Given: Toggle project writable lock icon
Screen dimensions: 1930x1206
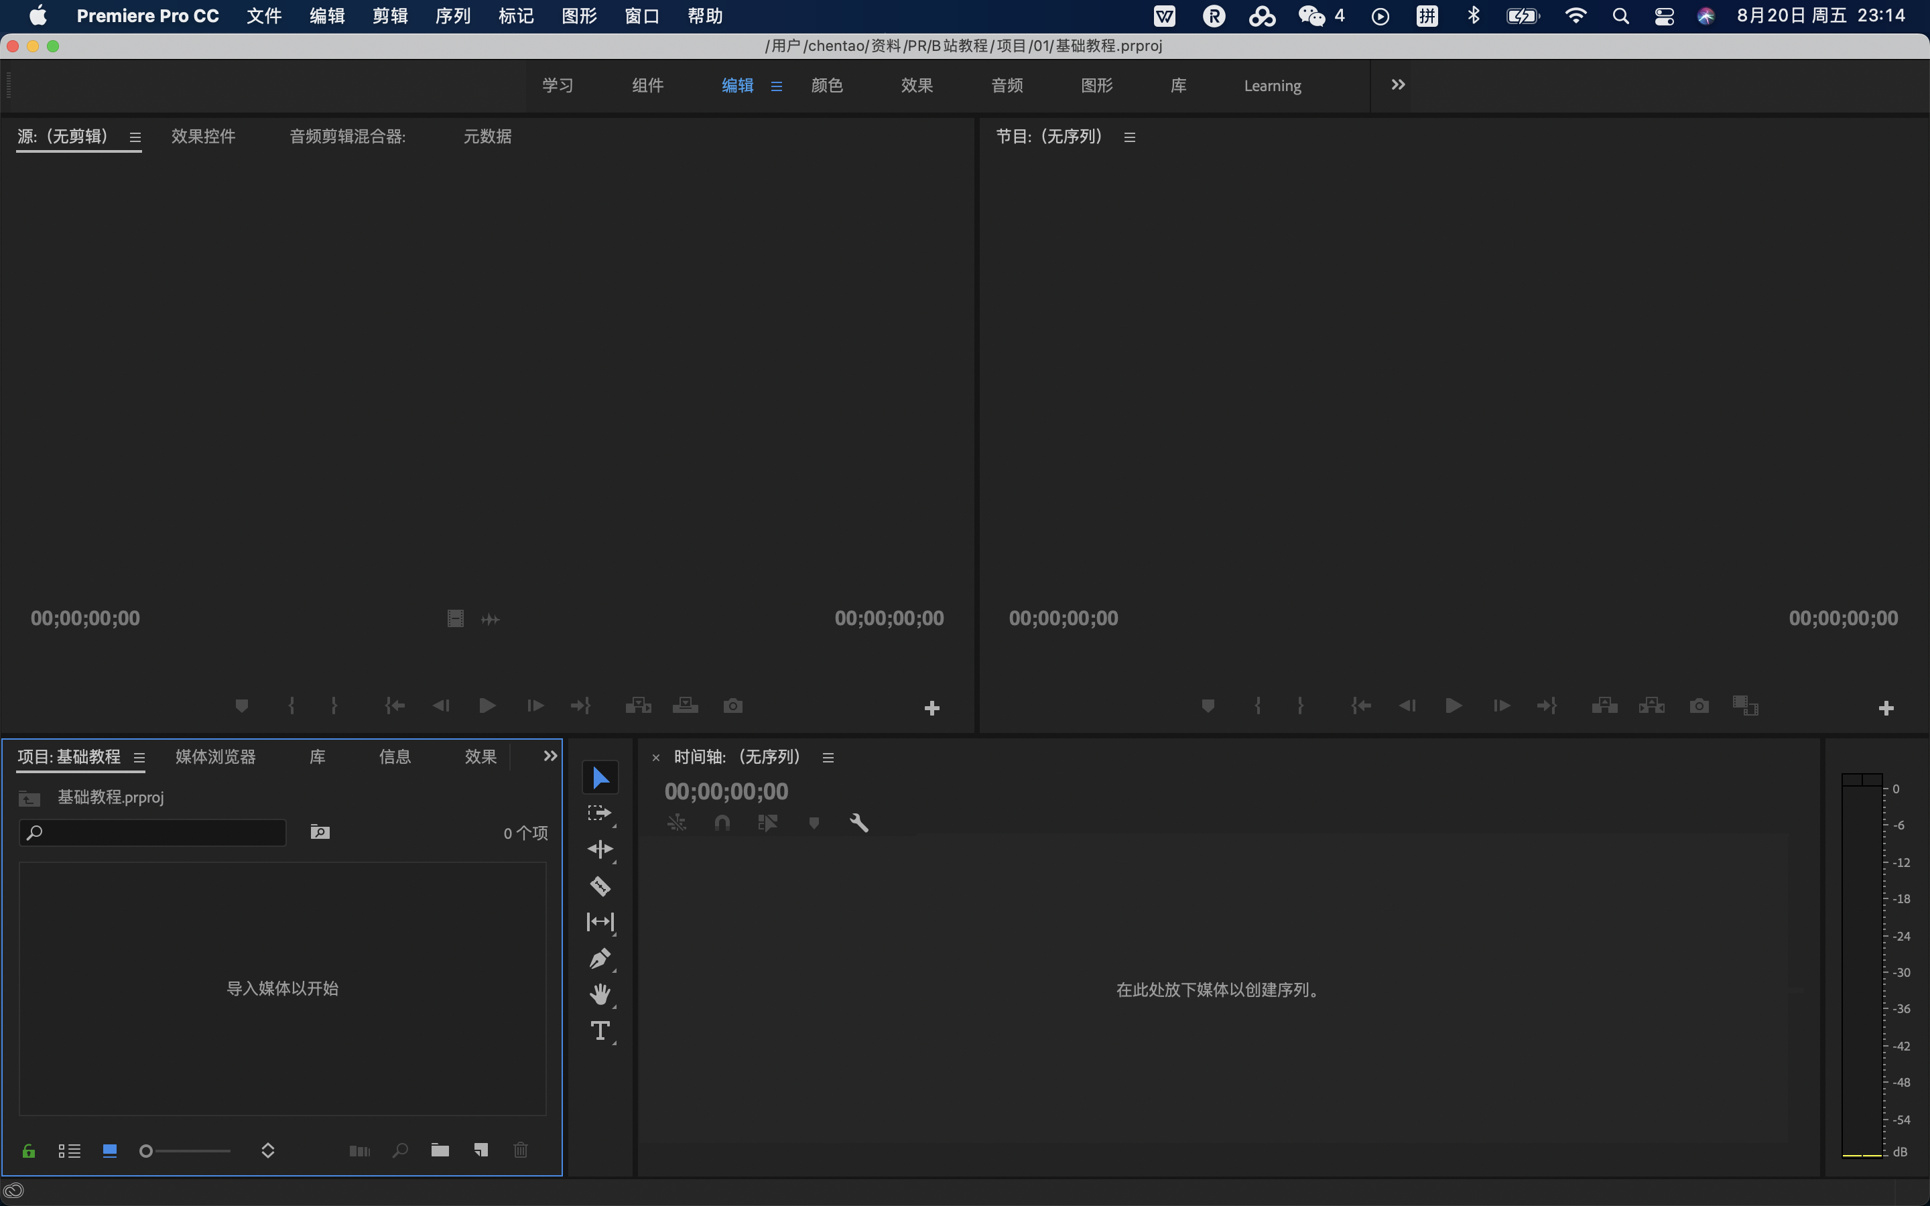Looking at the screenshot, I should pyautogui.click(x=29, y=1150).
